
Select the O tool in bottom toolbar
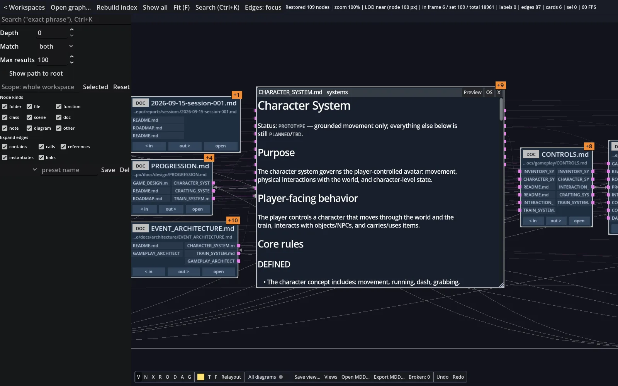point(168,377)
